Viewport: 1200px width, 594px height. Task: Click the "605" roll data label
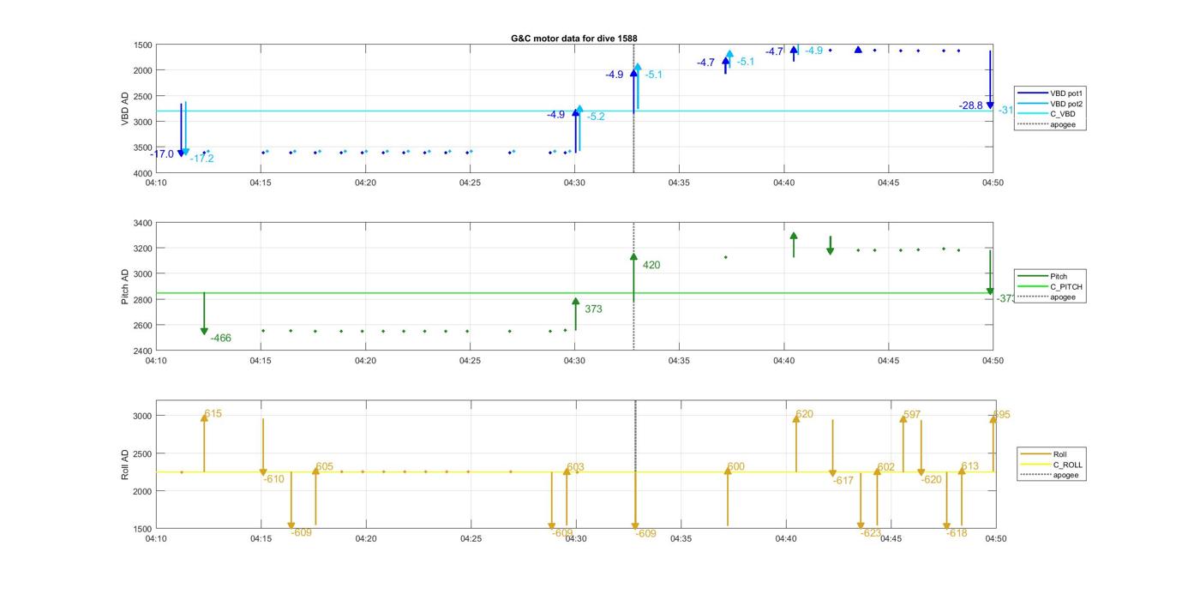tap(325, 467)
